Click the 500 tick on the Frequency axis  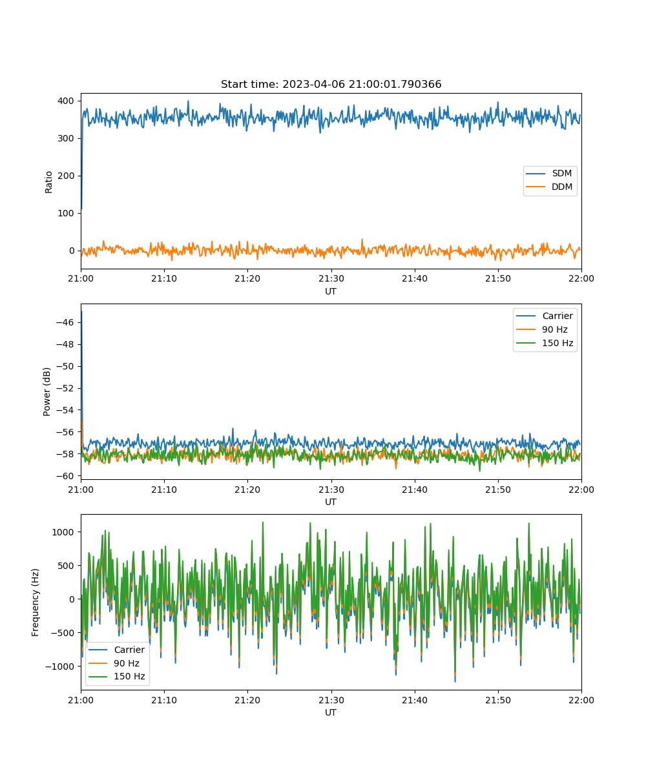pos(67,566)
